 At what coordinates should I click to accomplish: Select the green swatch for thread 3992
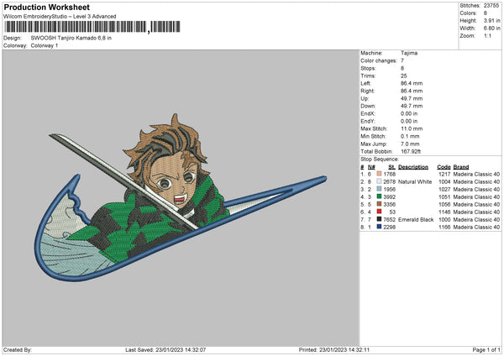pos(379,196)
